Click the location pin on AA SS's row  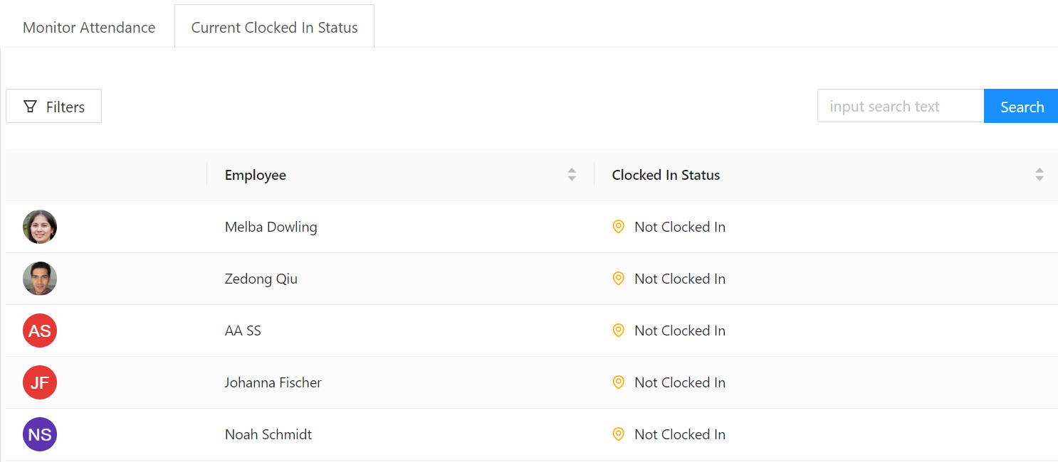click(x=618, y=330)
